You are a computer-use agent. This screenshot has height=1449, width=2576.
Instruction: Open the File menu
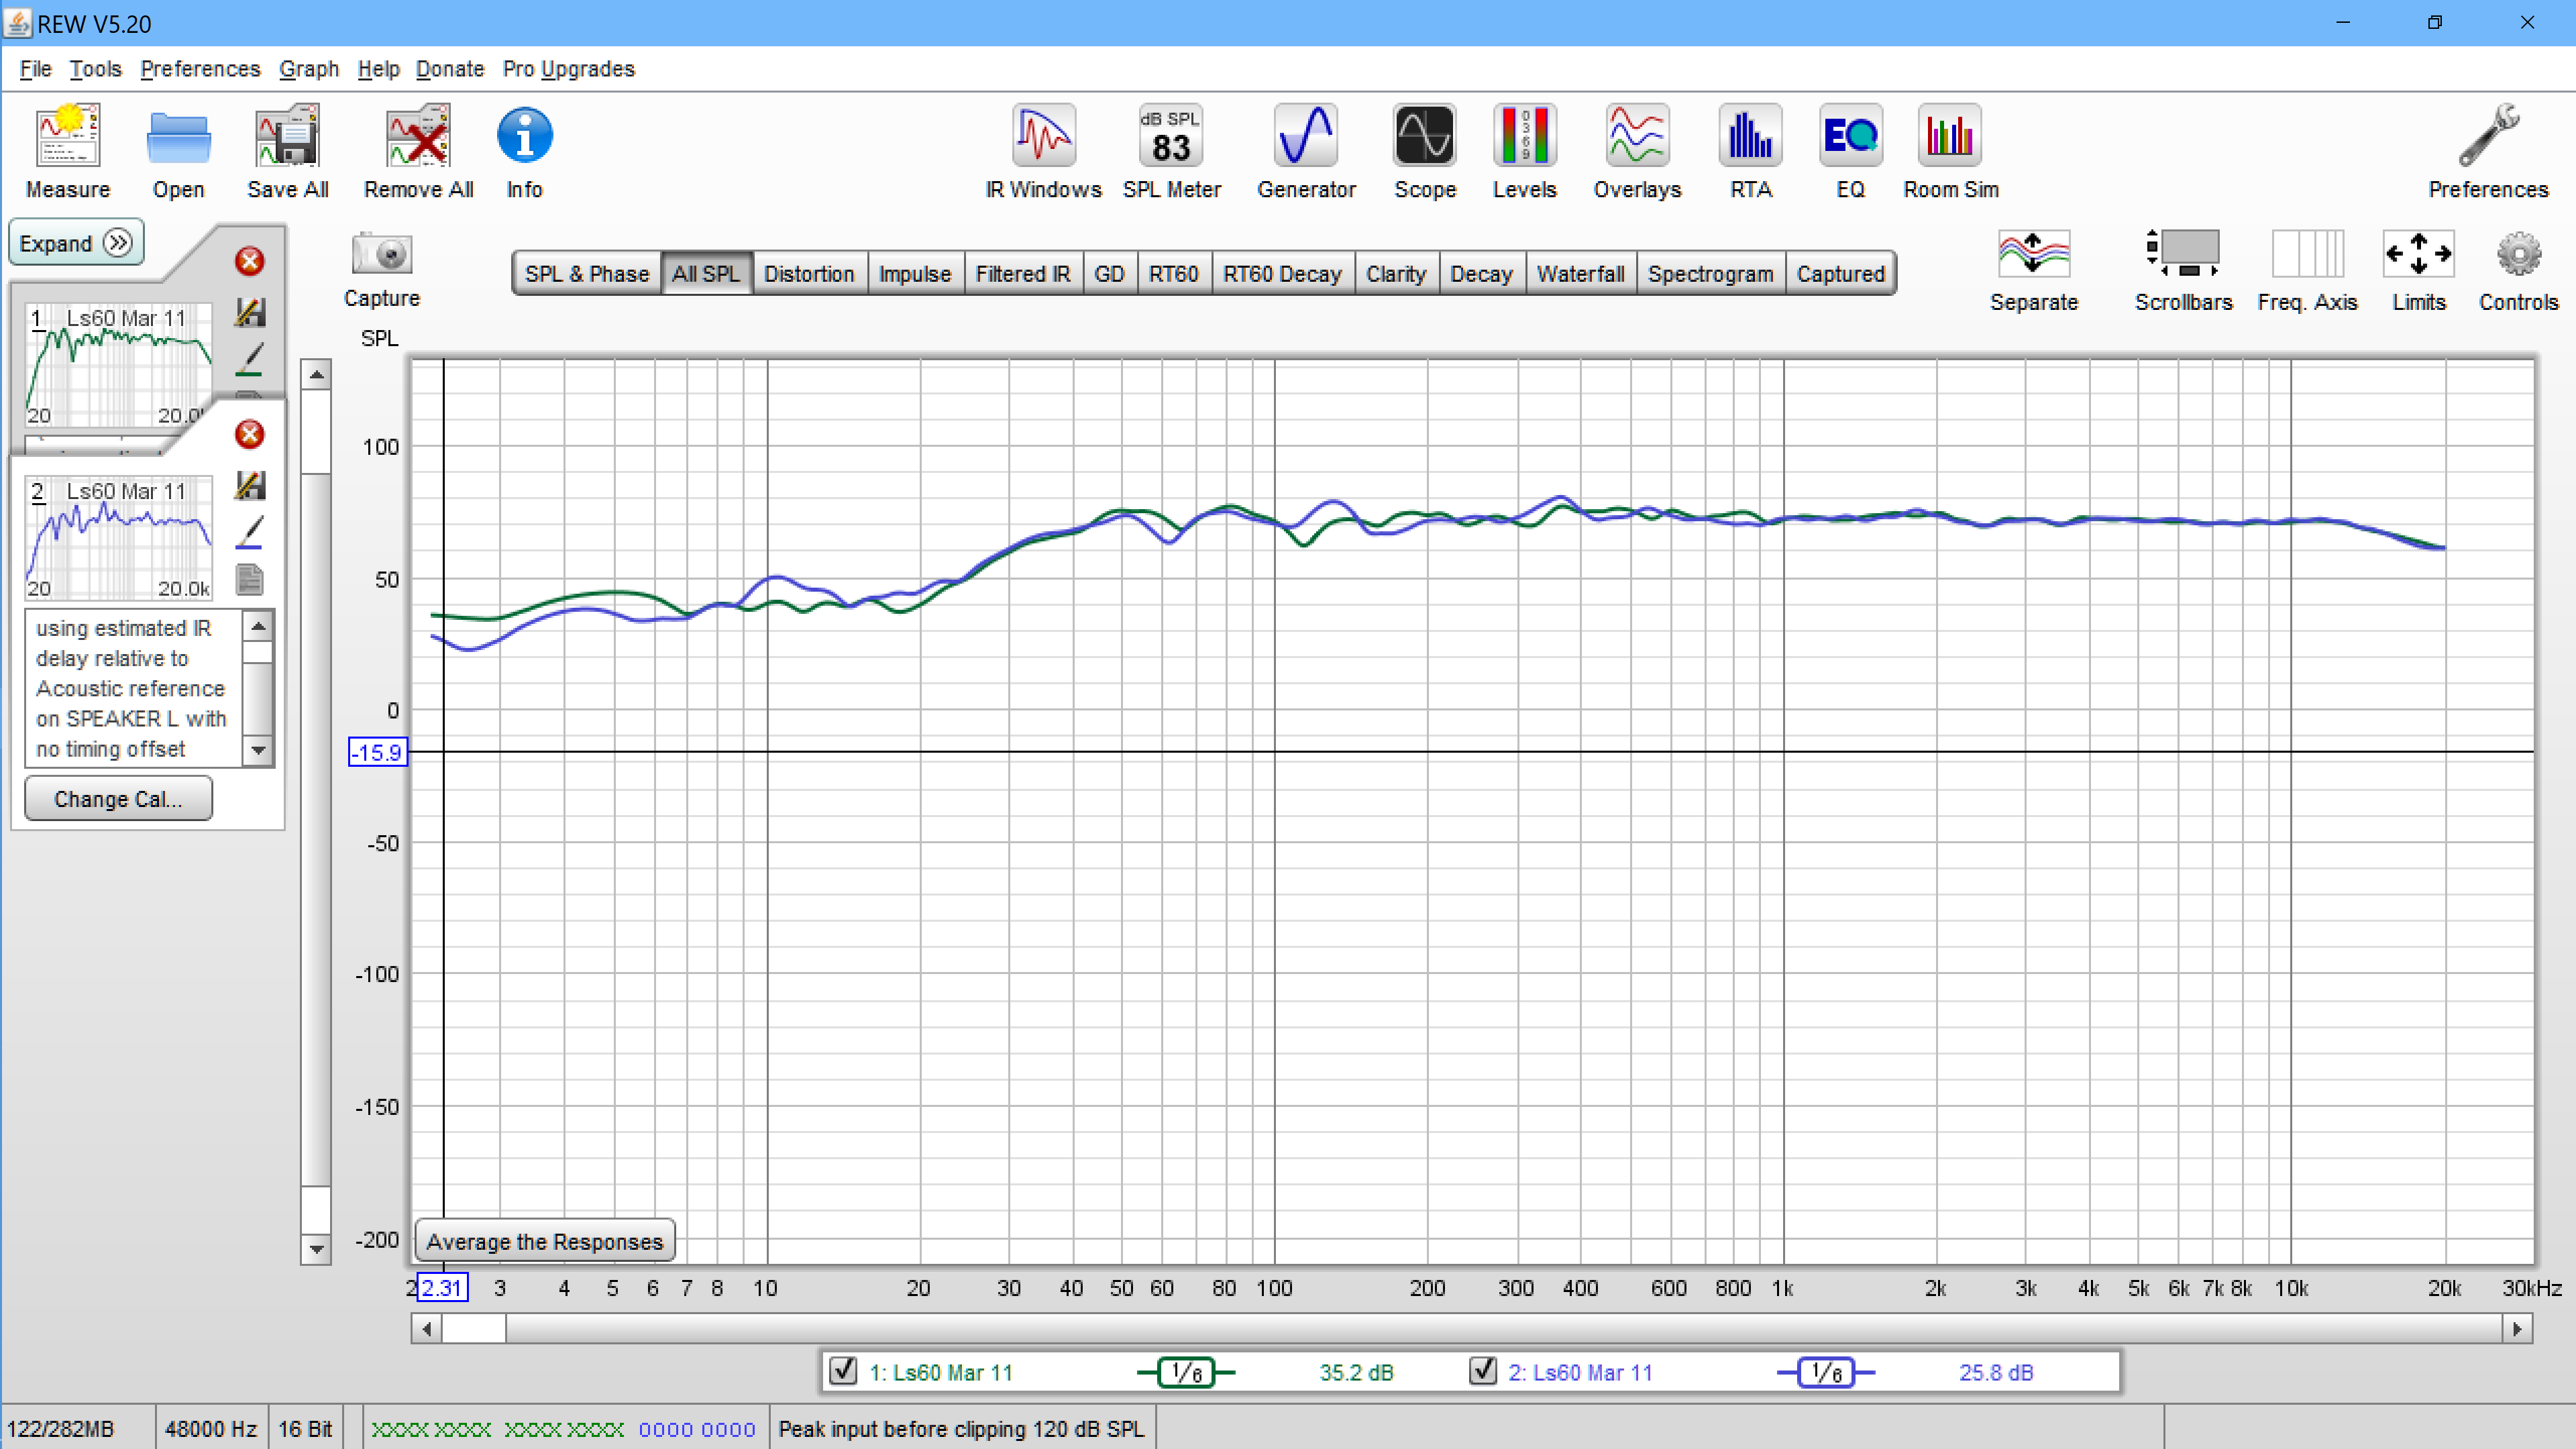pos(35,69)
